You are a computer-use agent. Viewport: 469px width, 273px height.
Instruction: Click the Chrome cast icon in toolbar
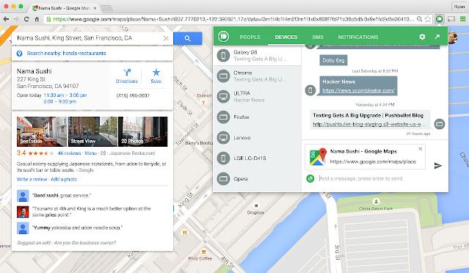(x=451, y=19)
